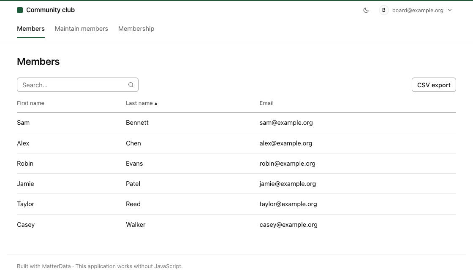Select last name Evans
Screen dimensions: 473x274
(134, 164)
